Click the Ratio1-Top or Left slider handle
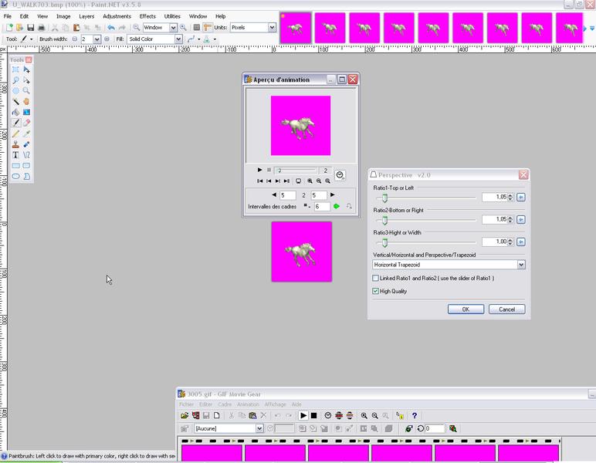The image size is (596, 463). coord(384,198)
